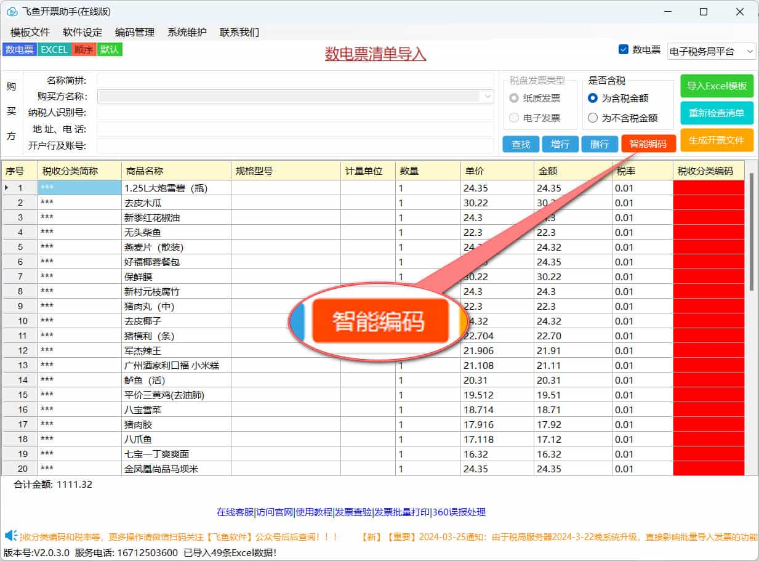Open the 360误报处理 link

459,512
